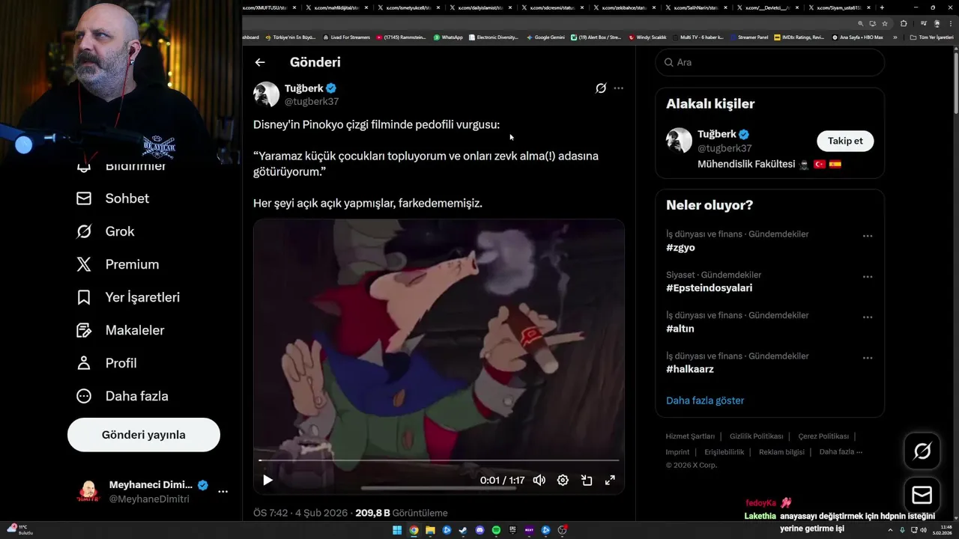Click Daha fazla göster under trends
The height and width of the screenshot is (539, 959).
pos(705,401)
